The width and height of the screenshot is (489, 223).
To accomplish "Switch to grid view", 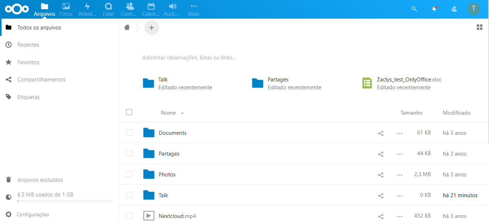I will pyautogui.click(x=479, y=27).
